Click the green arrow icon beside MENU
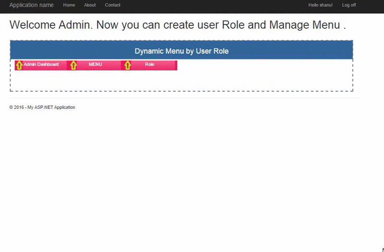 coord(73,65)
